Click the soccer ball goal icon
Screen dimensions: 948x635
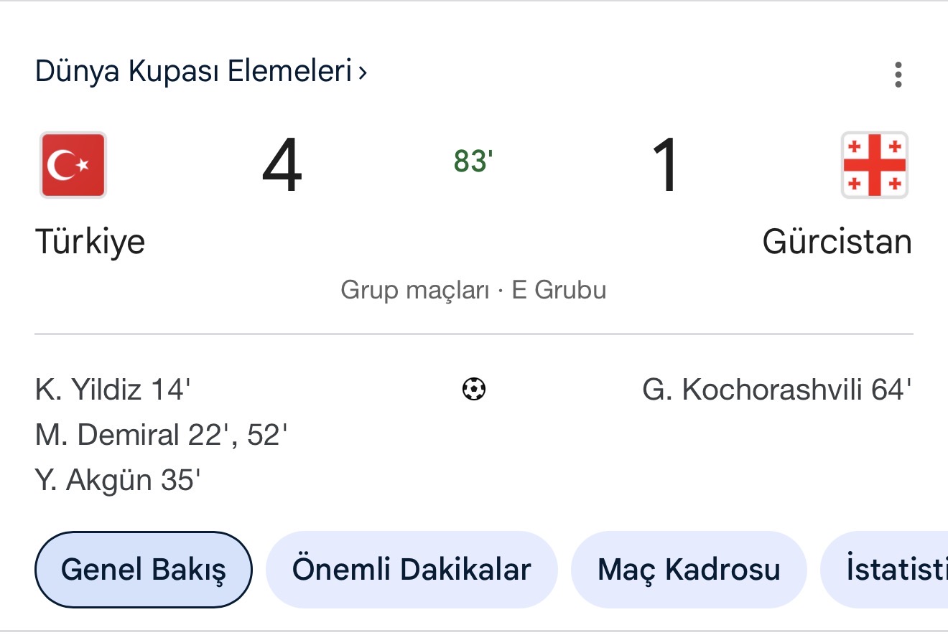point(473,390)
